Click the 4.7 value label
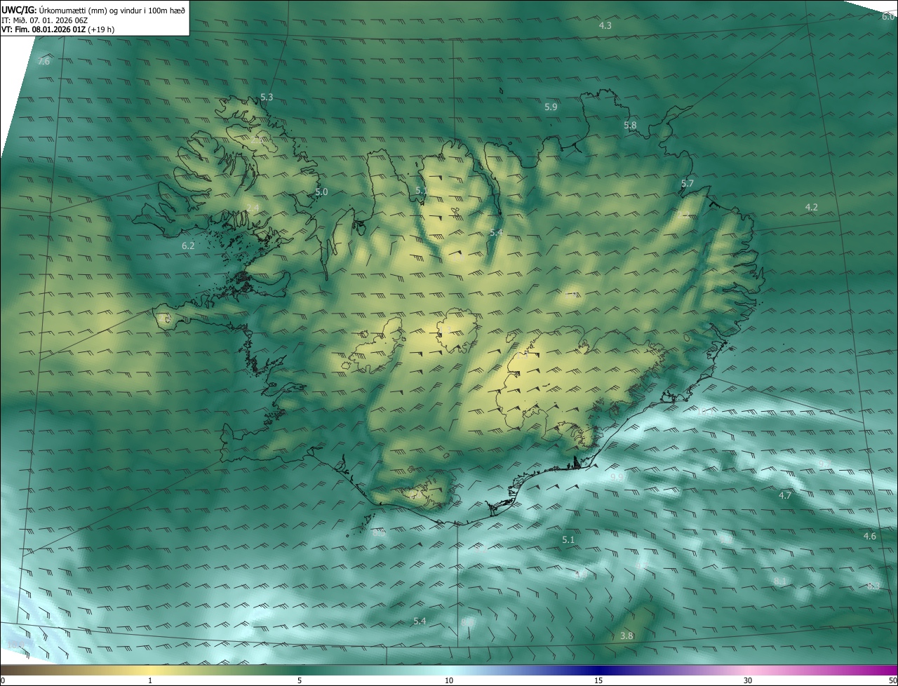Screen dimensions: 898x686 785,495
